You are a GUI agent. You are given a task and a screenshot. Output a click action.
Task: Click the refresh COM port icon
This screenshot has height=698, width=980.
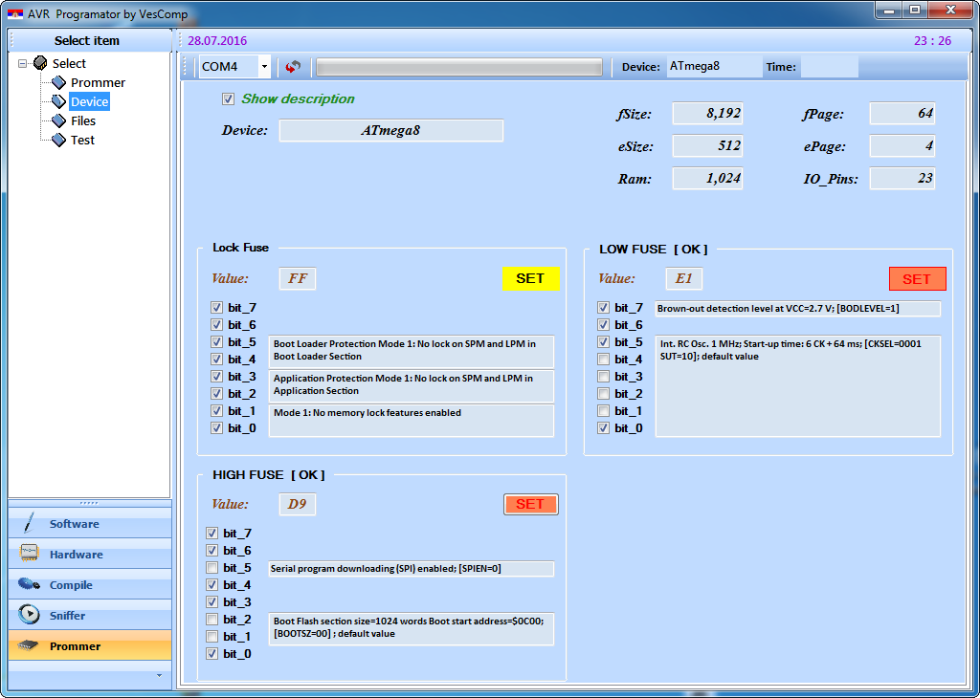click(293, 67)
